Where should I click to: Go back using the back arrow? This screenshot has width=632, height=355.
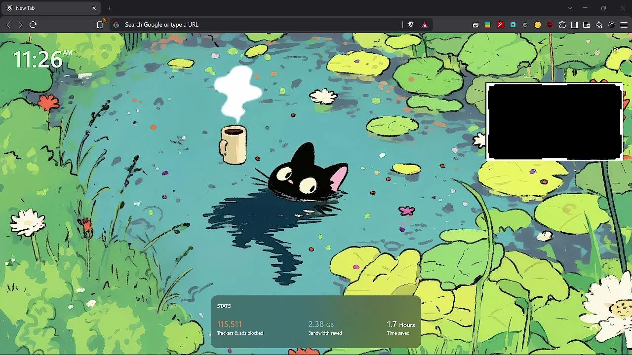(x=8, y=25)
